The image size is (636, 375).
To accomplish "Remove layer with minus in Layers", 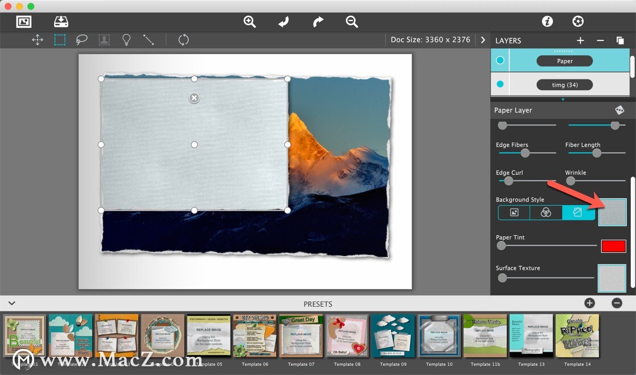I will [x=600, y=40].
